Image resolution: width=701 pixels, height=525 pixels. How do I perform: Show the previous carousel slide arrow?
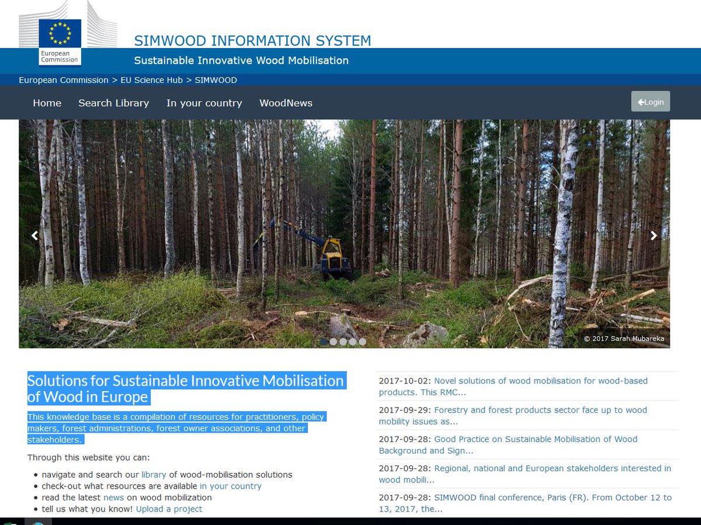pos(34,236)
